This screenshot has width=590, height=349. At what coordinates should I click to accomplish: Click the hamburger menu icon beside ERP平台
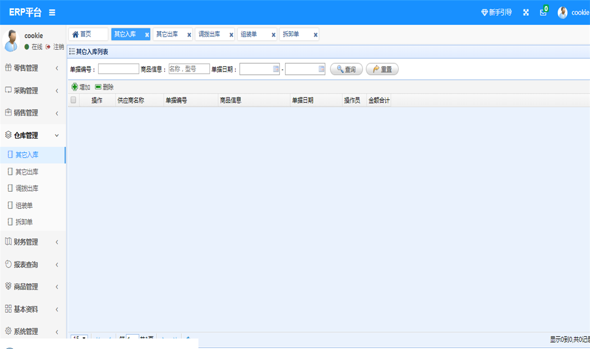(52, 13)
